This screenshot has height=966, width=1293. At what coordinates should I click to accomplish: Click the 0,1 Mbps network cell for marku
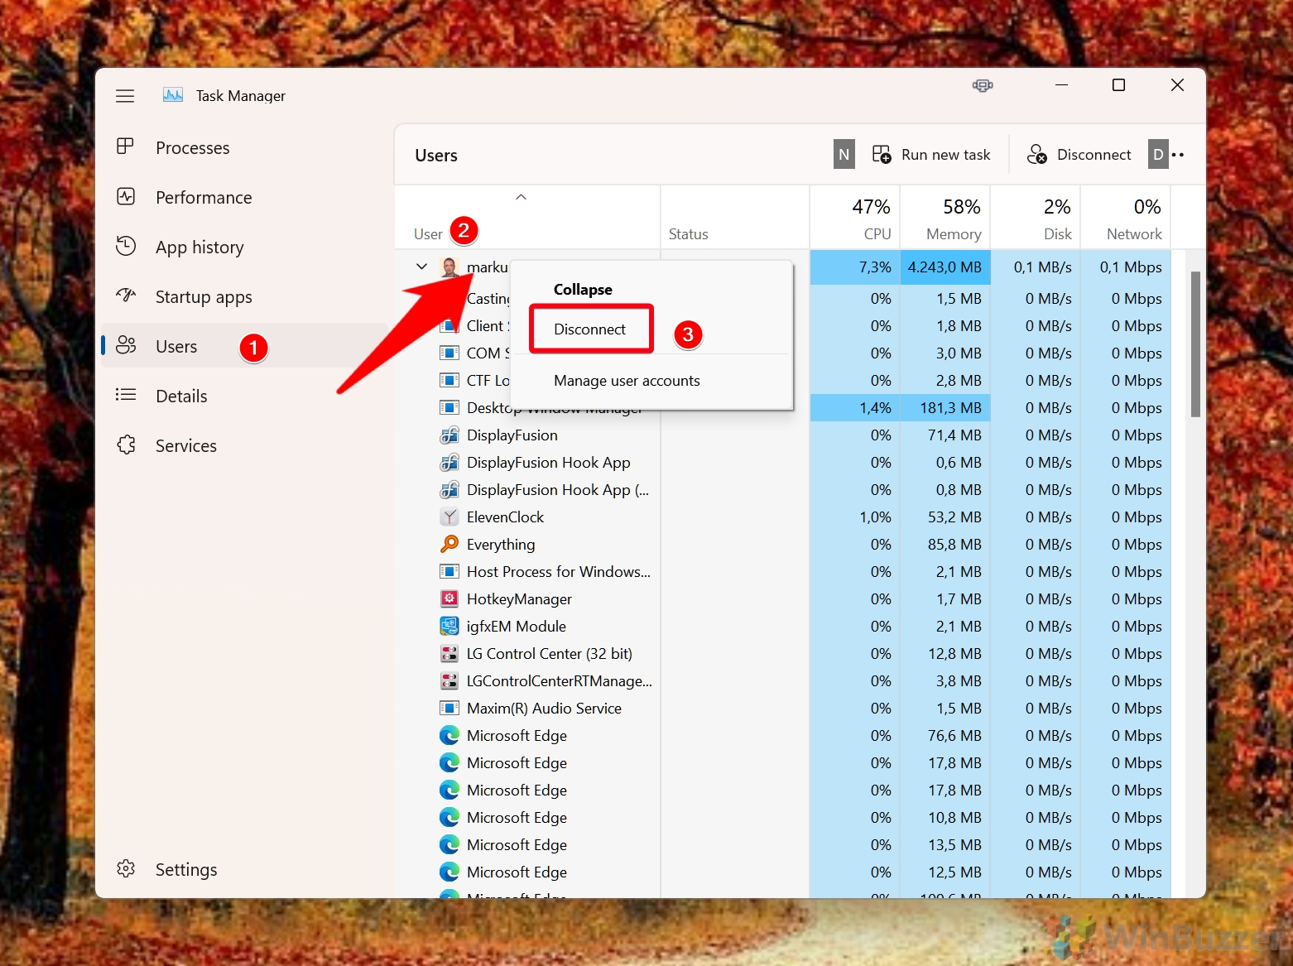tap(1126, 267)
